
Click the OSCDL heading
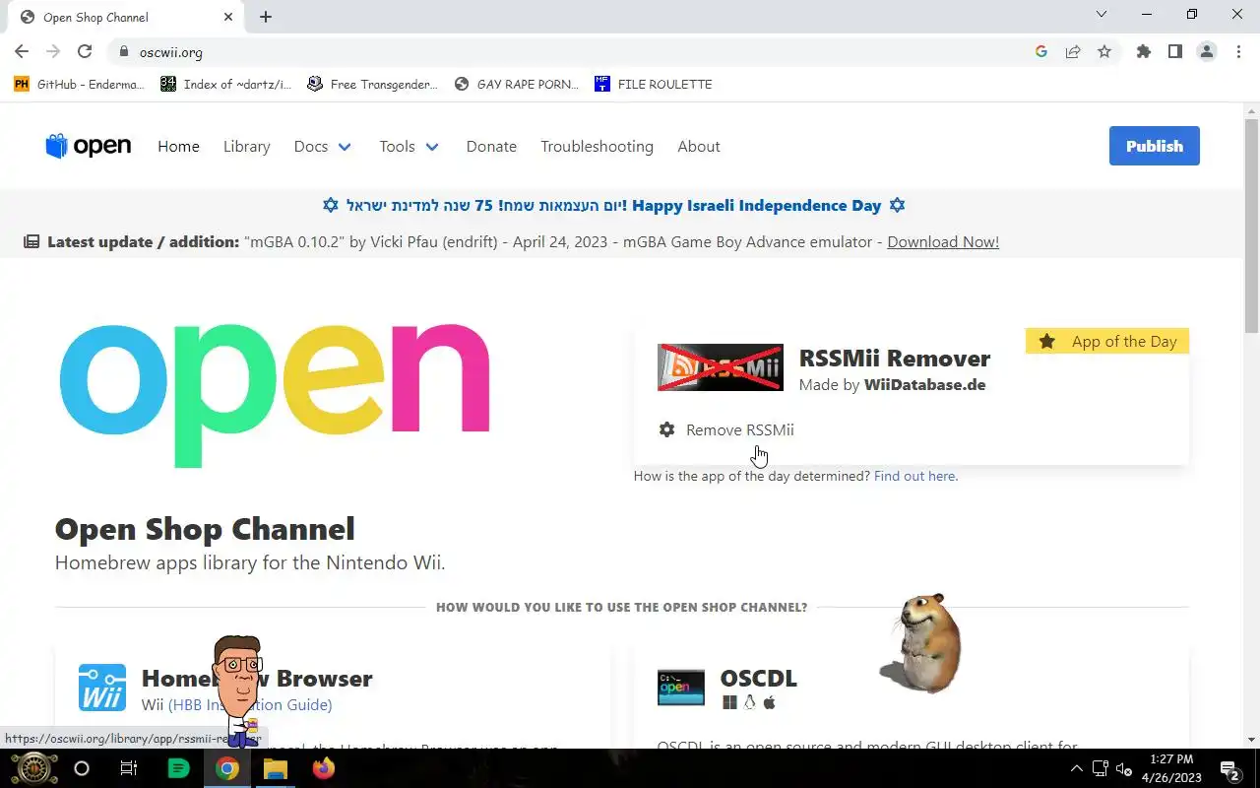pos(758,678)
